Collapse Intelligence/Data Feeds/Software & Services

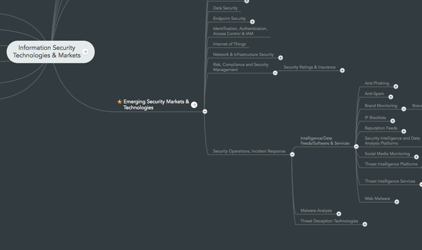(356, 146)
